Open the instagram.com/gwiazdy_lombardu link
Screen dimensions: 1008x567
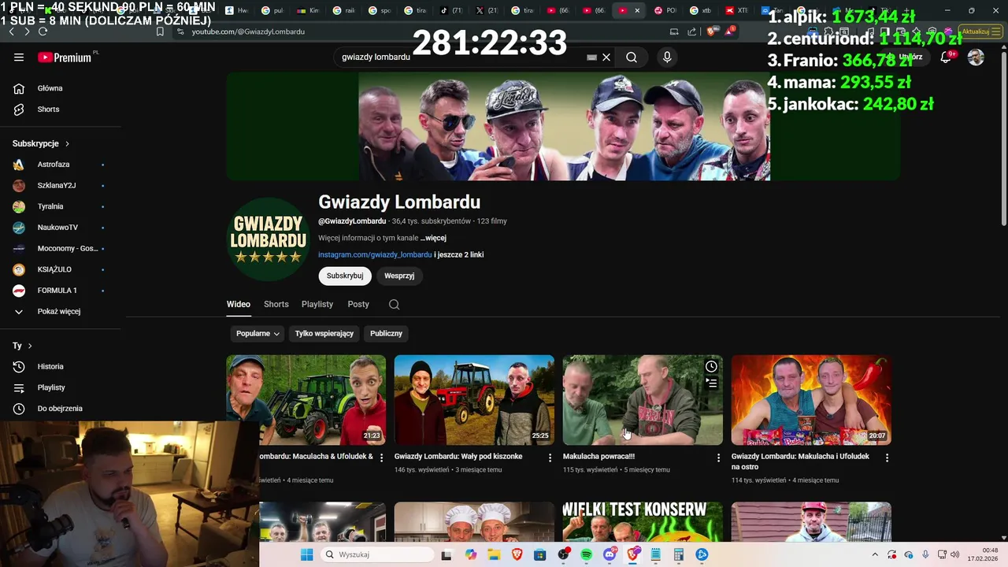click(x=375, y=255)
